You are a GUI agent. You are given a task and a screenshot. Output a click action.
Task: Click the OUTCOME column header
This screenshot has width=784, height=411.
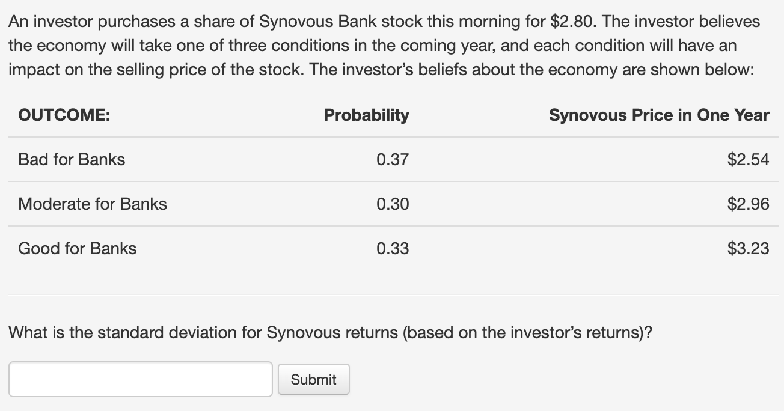64,115
